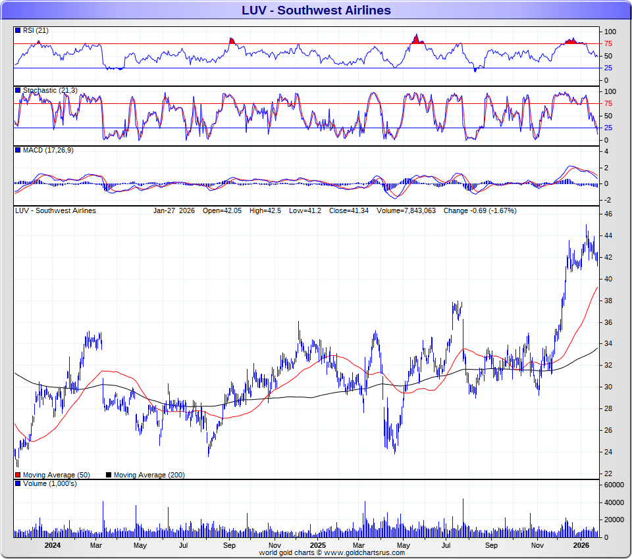The image size is (632, 559).
Task: Click the 'RSI (21)' label
Action: click(x=36, y=31)
